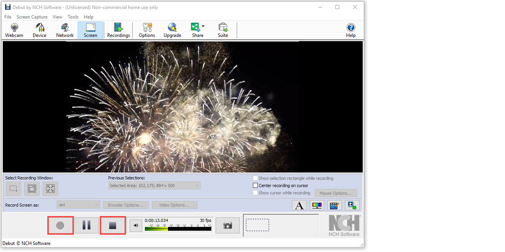
Task: Select the Device capture source
Action: click(x=39, y=30)
